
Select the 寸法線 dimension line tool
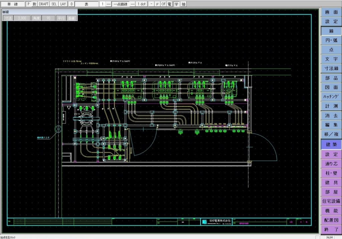pyautogui.click(x=331, y=68)
